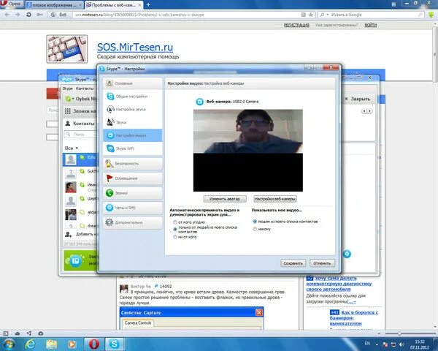Screen dimensions: 438x351
Task: Expand the Звонки settings section
Action: pyautogui.click(x=132, y=193)
